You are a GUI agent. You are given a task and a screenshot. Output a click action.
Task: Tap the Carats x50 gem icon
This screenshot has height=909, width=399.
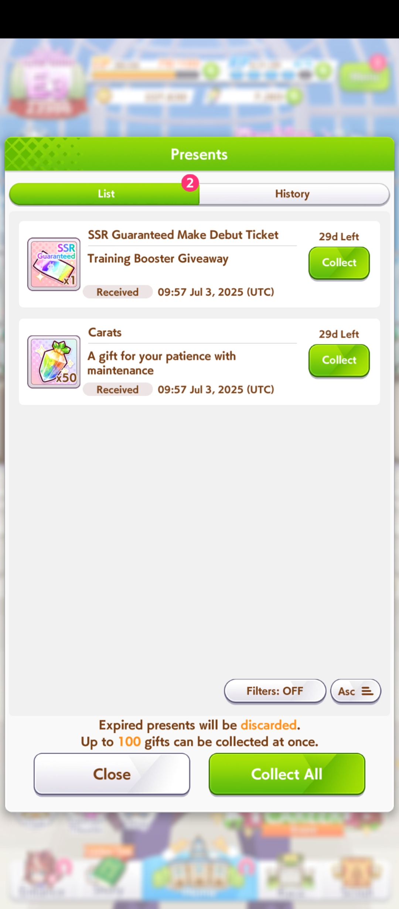[54, 362]
